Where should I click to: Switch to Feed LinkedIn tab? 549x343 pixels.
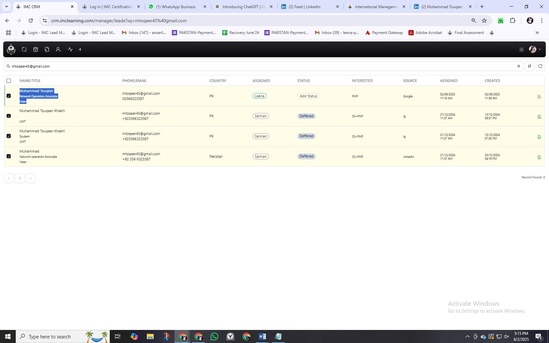click(x=310, y=7)
